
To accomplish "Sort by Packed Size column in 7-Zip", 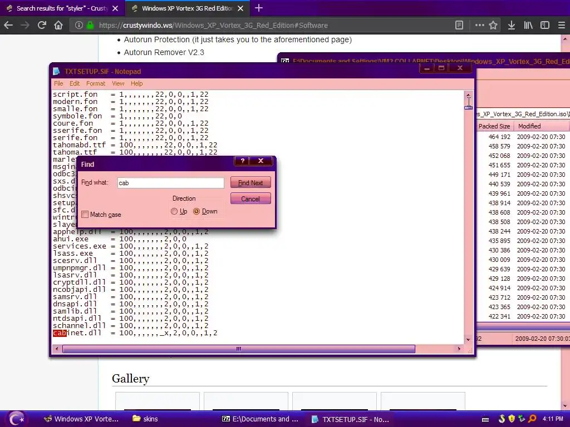I will [494, 126].
